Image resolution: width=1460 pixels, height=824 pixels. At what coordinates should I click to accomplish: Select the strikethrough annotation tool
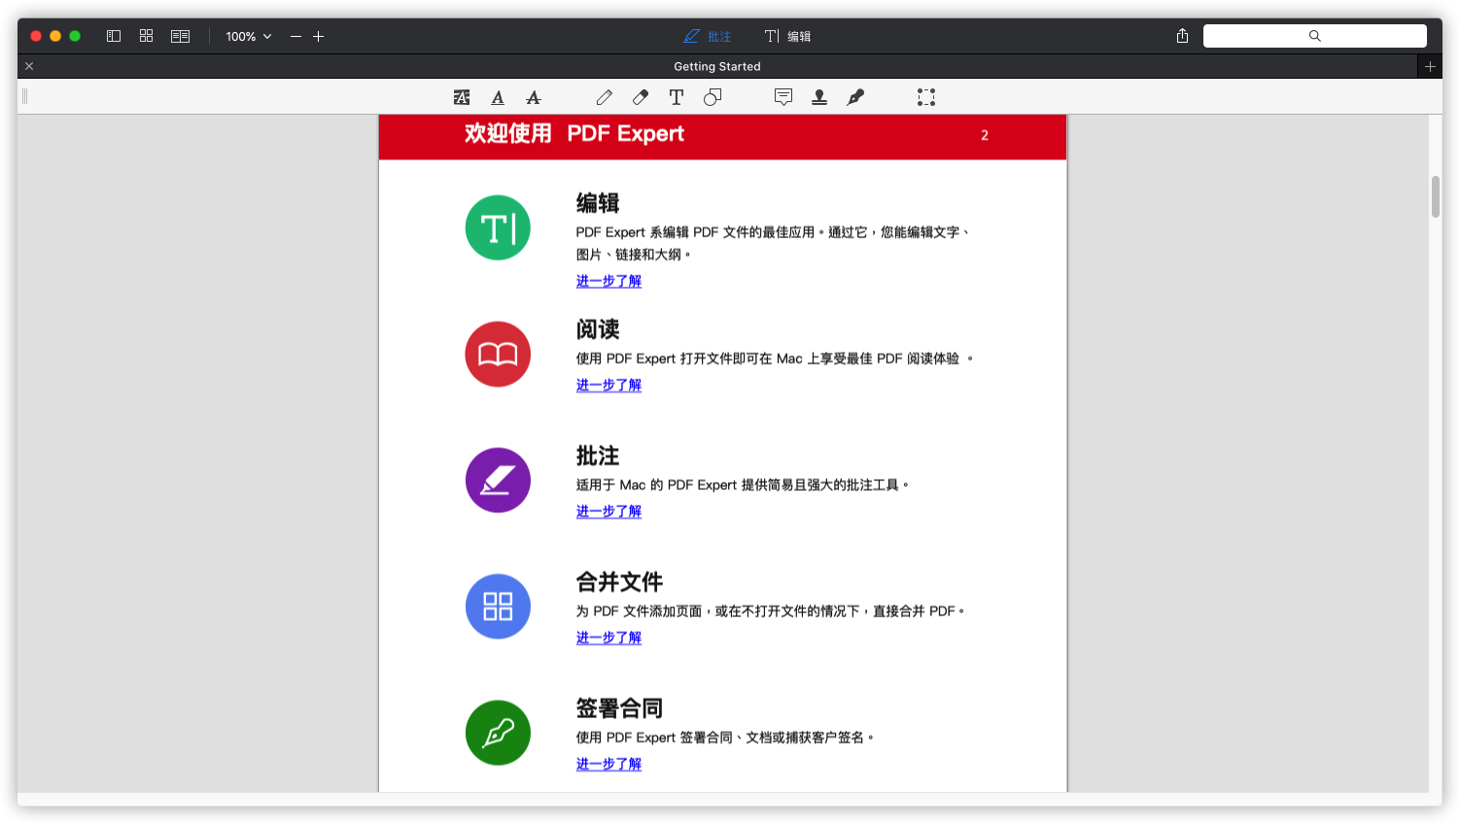click(x=533, y=97)
